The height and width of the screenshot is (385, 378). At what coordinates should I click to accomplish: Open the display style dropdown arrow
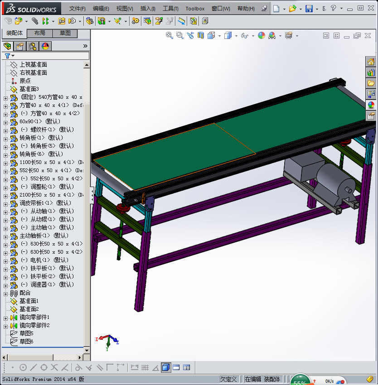tap(236, 36)
